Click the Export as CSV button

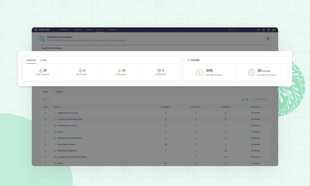260,99
